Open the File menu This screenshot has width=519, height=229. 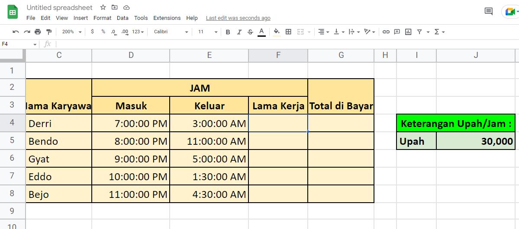tap(31, 18)
